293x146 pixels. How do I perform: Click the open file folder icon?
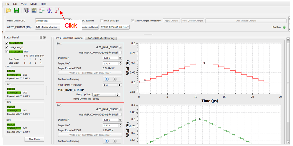coord(9,10)
